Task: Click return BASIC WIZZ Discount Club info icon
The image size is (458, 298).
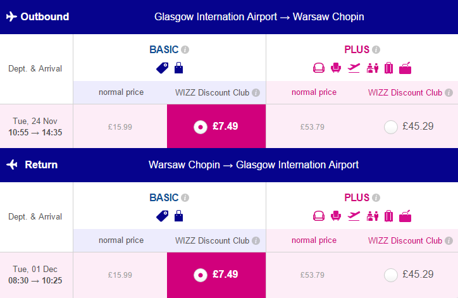Action: pos(256,240)
